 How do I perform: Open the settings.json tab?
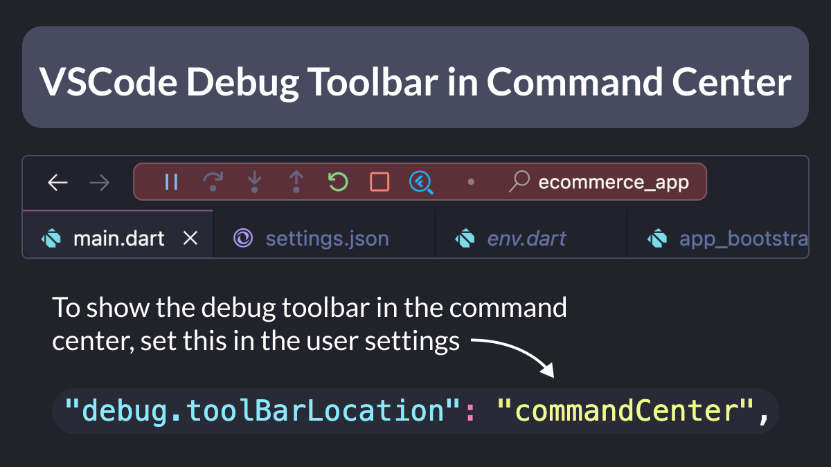(x=324, y=235)
